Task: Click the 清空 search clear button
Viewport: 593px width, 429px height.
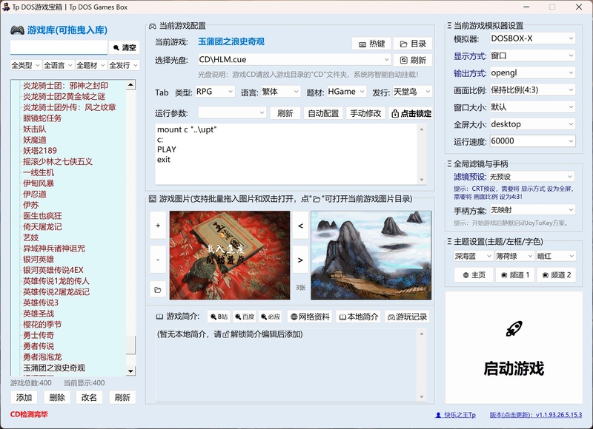Action: tap(124, 47)
